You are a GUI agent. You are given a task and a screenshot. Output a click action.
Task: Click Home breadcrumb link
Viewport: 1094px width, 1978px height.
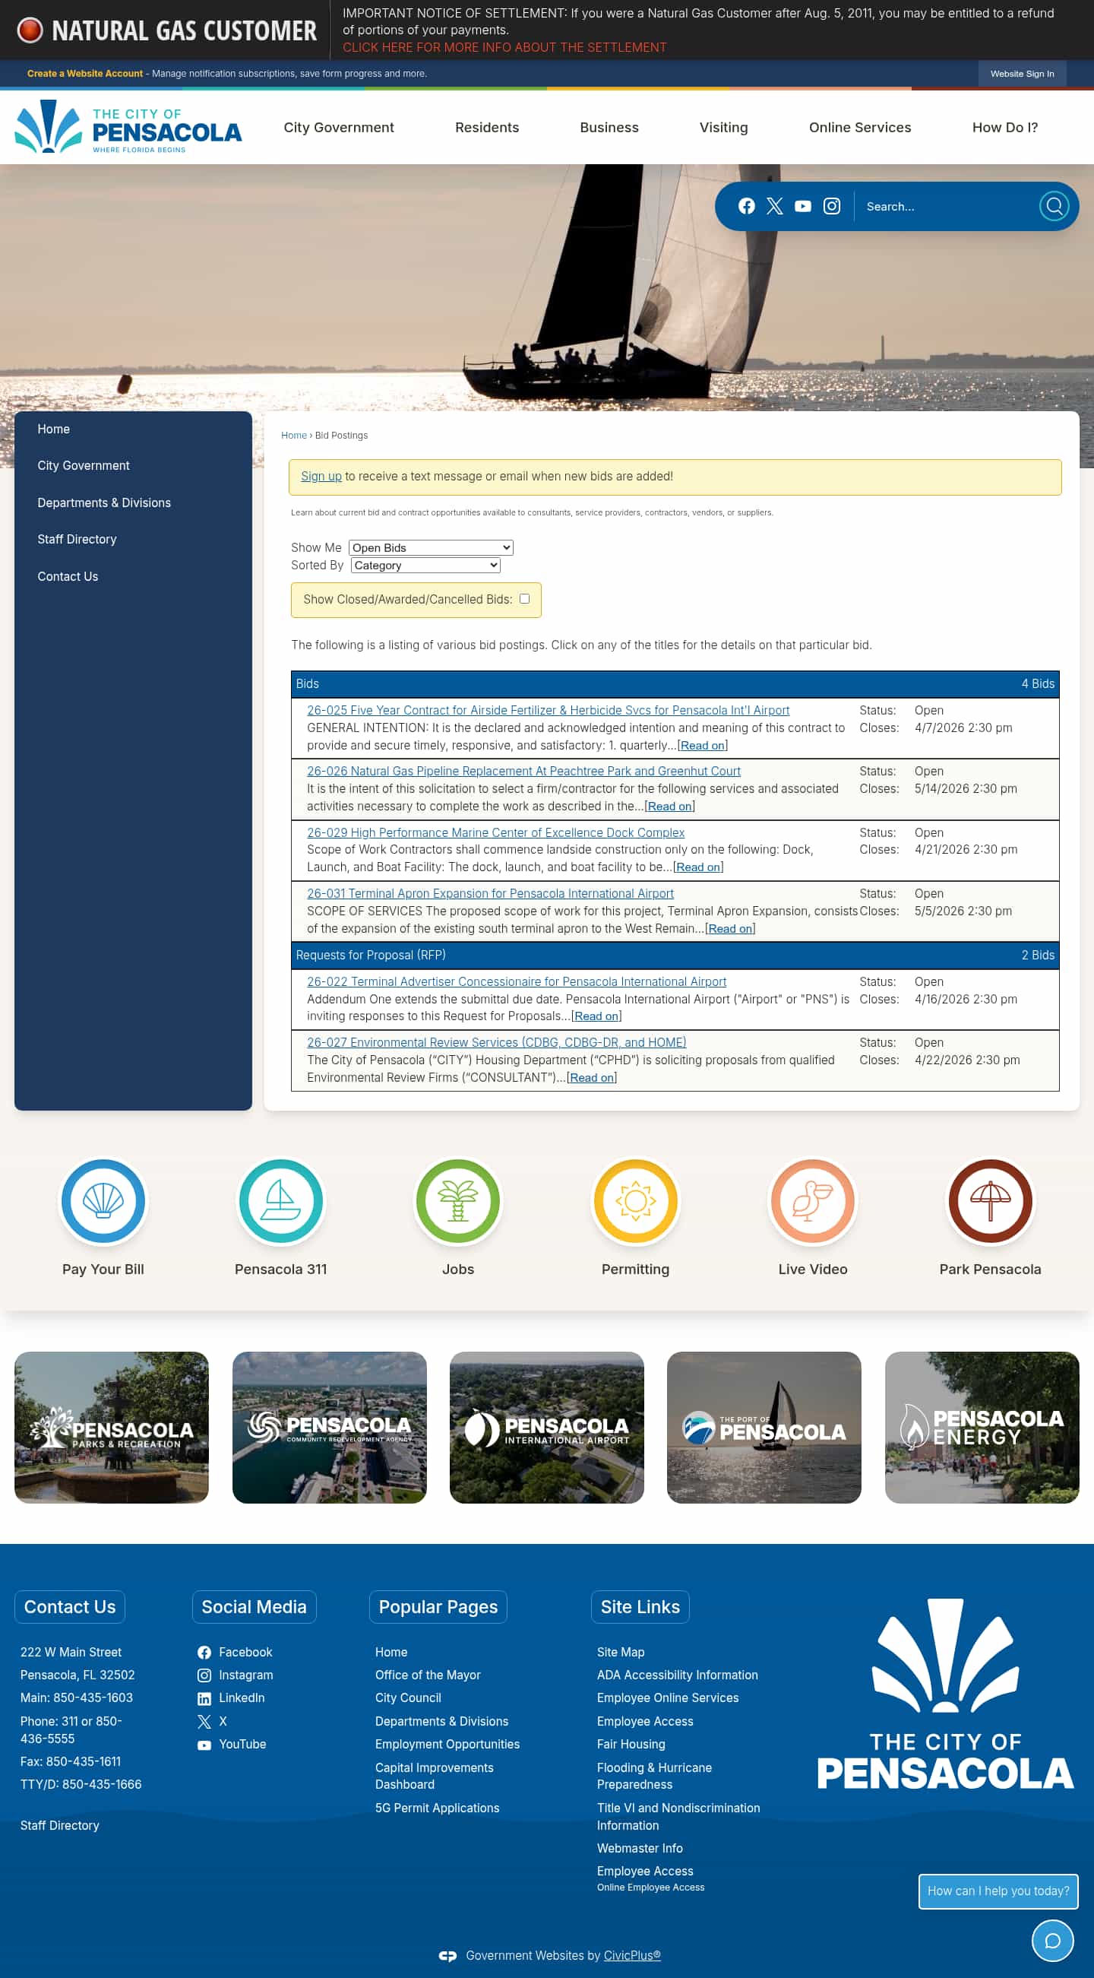click(293, 436)
